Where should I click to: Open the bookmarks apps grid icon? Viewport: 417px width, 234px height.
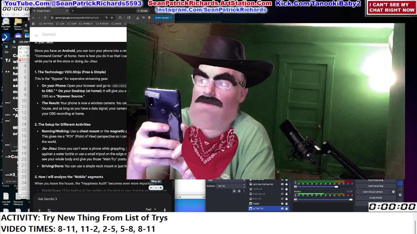pos(33,24)
